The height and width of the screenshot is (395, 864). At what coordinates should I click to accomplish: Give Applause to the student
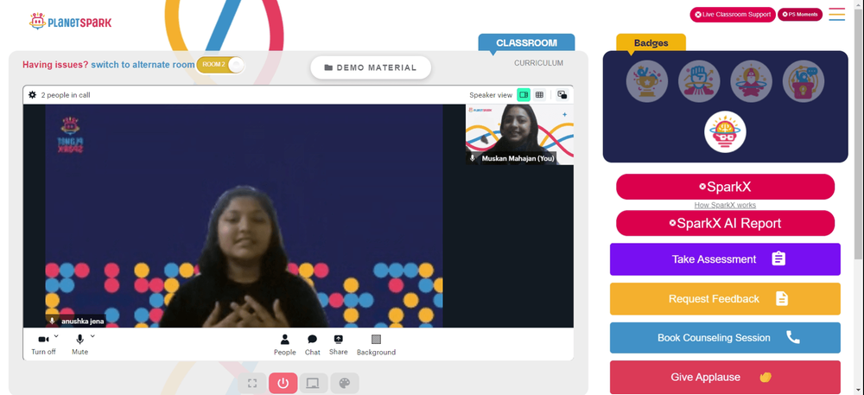tap(725, 378)
